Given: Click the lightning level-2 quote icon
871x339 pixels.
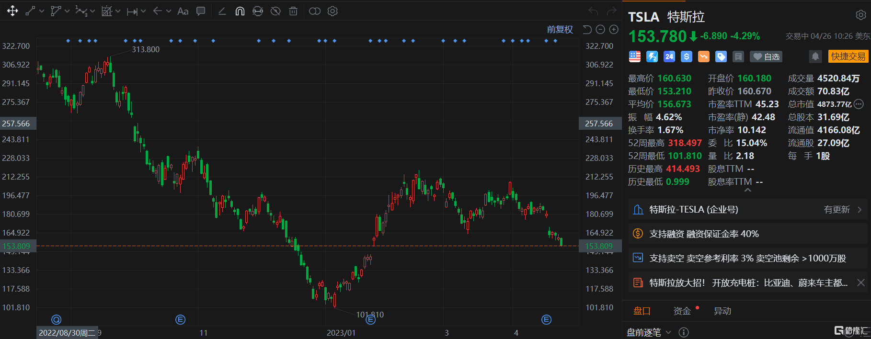Looking at the screenshot, I should coord(652,56).
